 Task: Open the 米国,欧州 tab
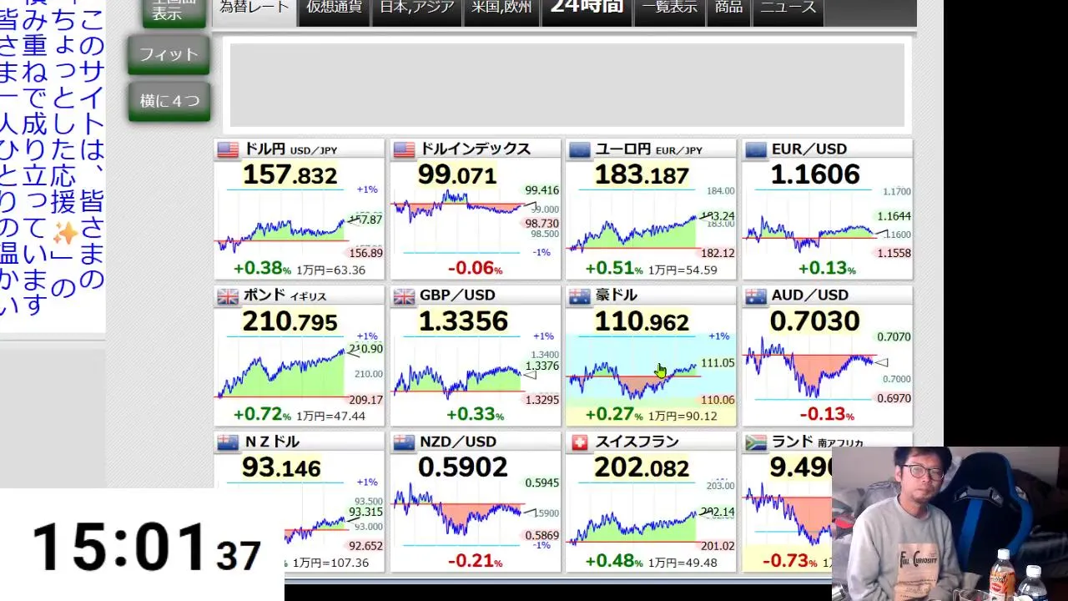(501, 10)
